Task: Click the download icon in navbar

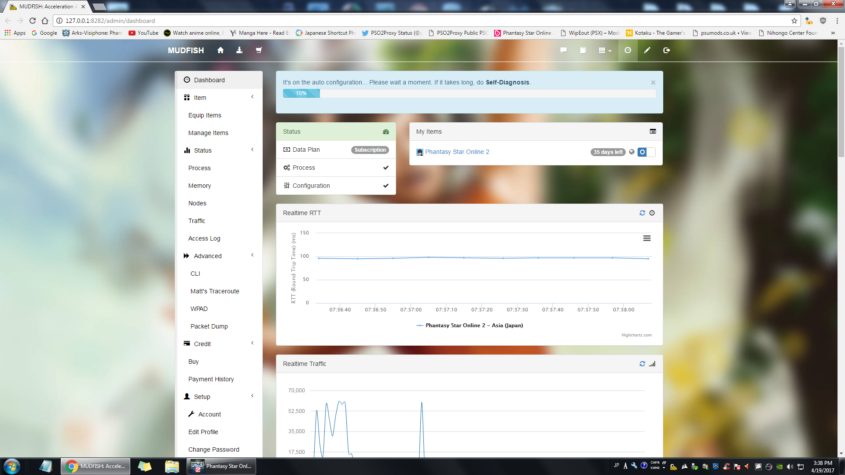Action: click(x=239, y=51)
